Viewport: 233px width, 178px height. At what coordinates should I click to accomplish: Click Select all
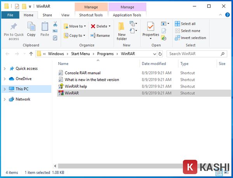185,24
